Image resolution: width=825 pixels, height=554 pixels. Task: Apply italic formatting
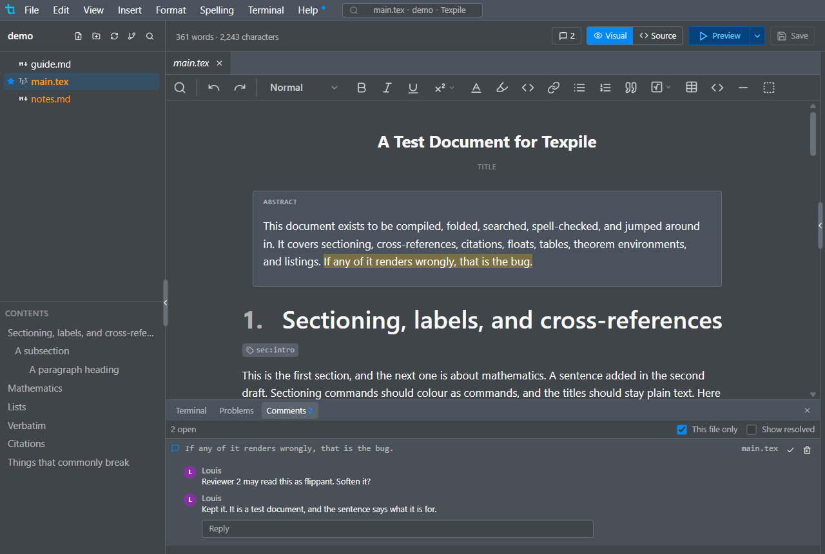click(x=387, y=88)
